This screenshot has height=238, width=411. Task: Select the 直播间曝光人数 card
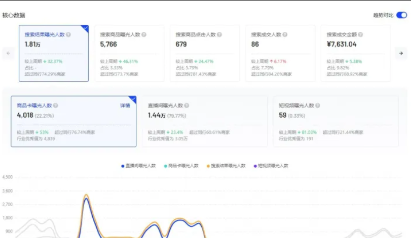(x=205, y=121)
